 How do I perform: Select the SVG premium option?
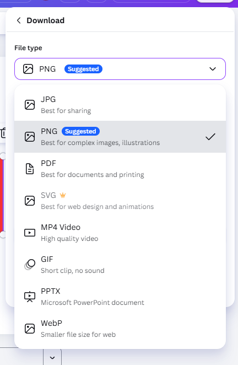pyautogui.click(x=120, y=201)
